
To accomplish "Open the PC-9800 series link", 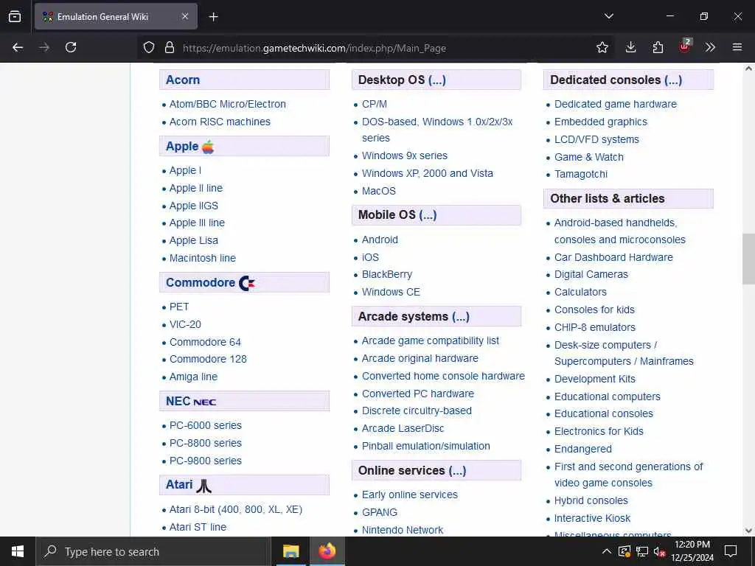I will point(206,461).
